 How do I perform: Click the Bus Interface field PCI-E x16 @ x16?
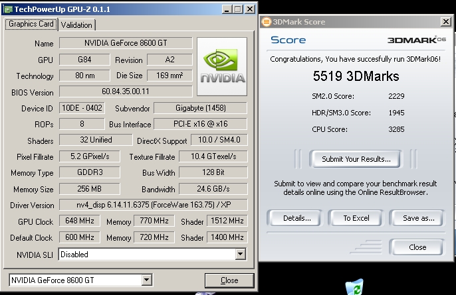click(200, 124)
